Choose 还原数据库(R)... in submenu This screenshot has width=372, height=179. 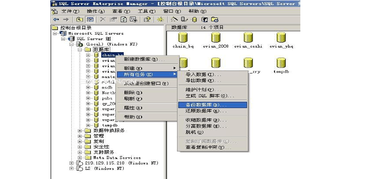coord(212,111)
